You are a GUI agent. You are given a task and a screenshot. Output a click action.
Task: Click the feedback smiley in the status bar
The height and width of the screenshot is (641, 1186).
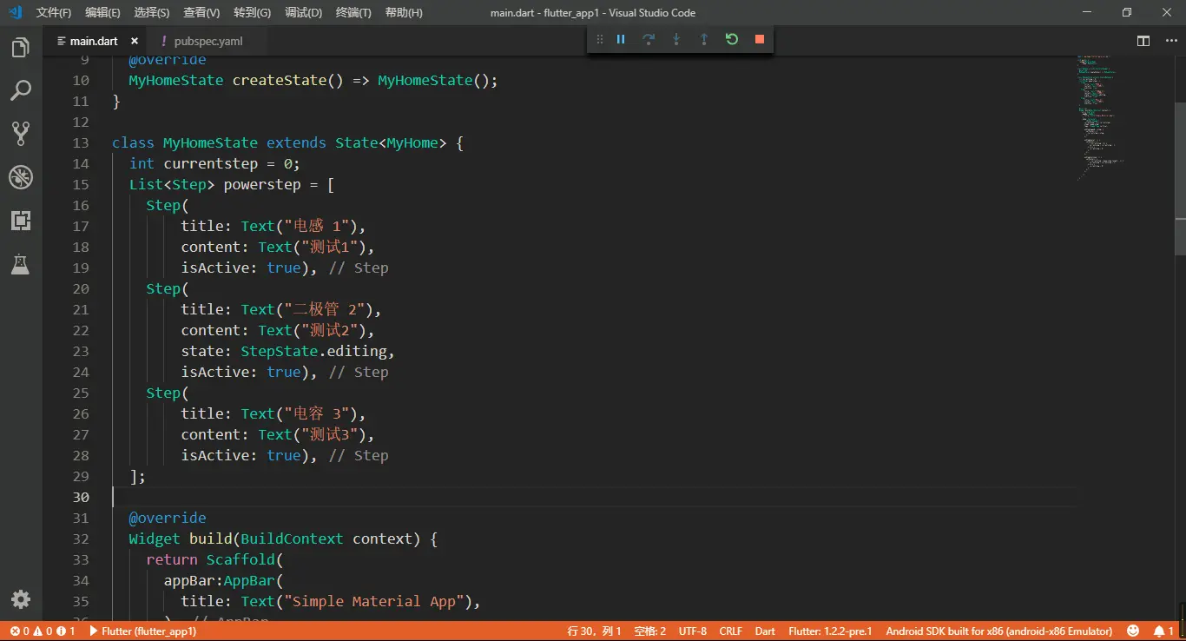pyautogui.click(x=1133, y=631)
